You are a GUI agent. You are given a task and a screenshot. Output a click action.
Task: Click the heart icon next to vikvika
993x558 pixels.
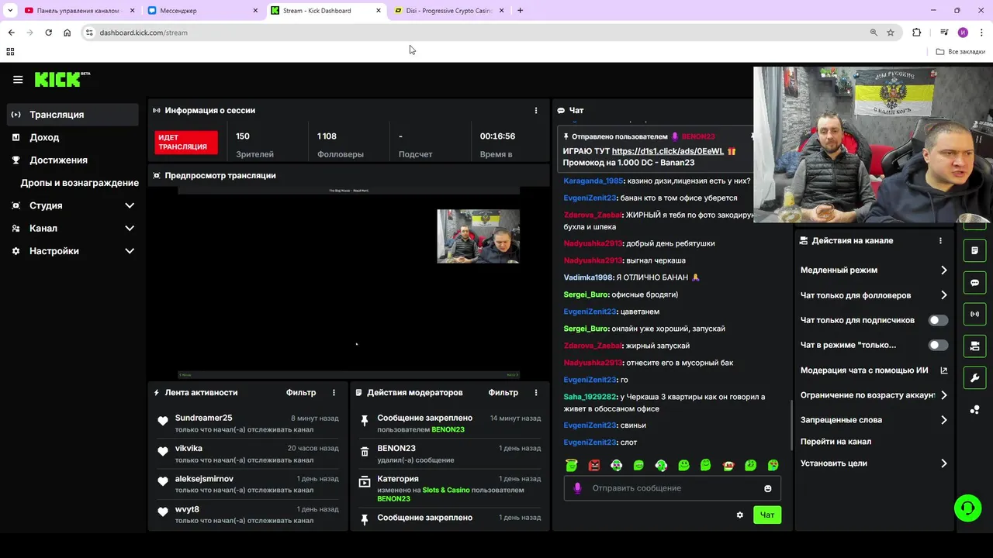163,452
